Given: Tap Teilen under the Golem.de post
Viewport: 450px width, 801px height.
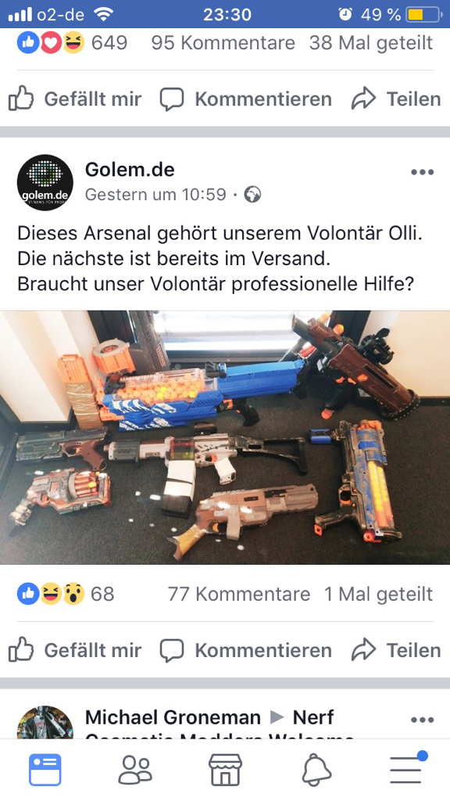Looking at the screenshot, I should (396, 650).
